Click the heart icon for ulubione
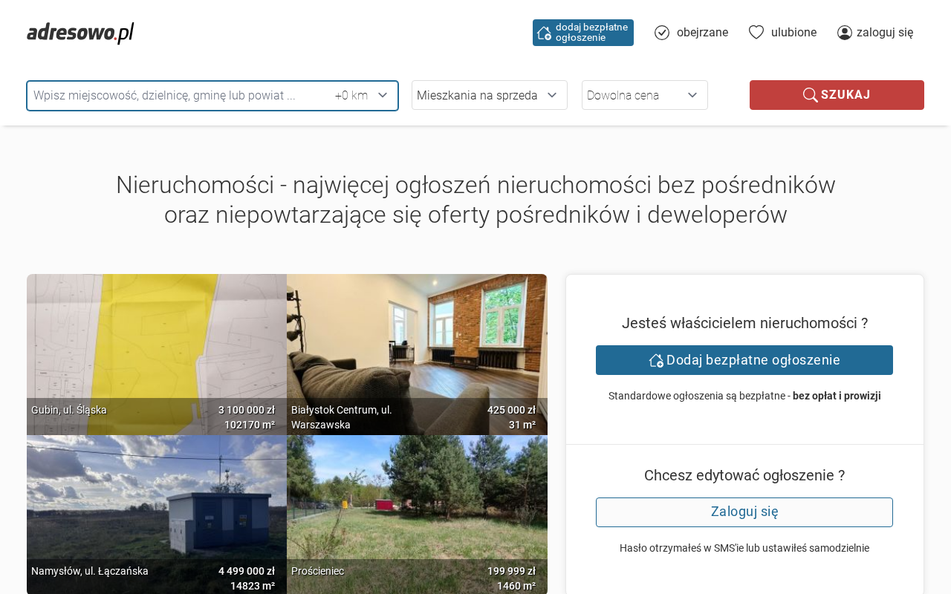 tap(756, 32)
